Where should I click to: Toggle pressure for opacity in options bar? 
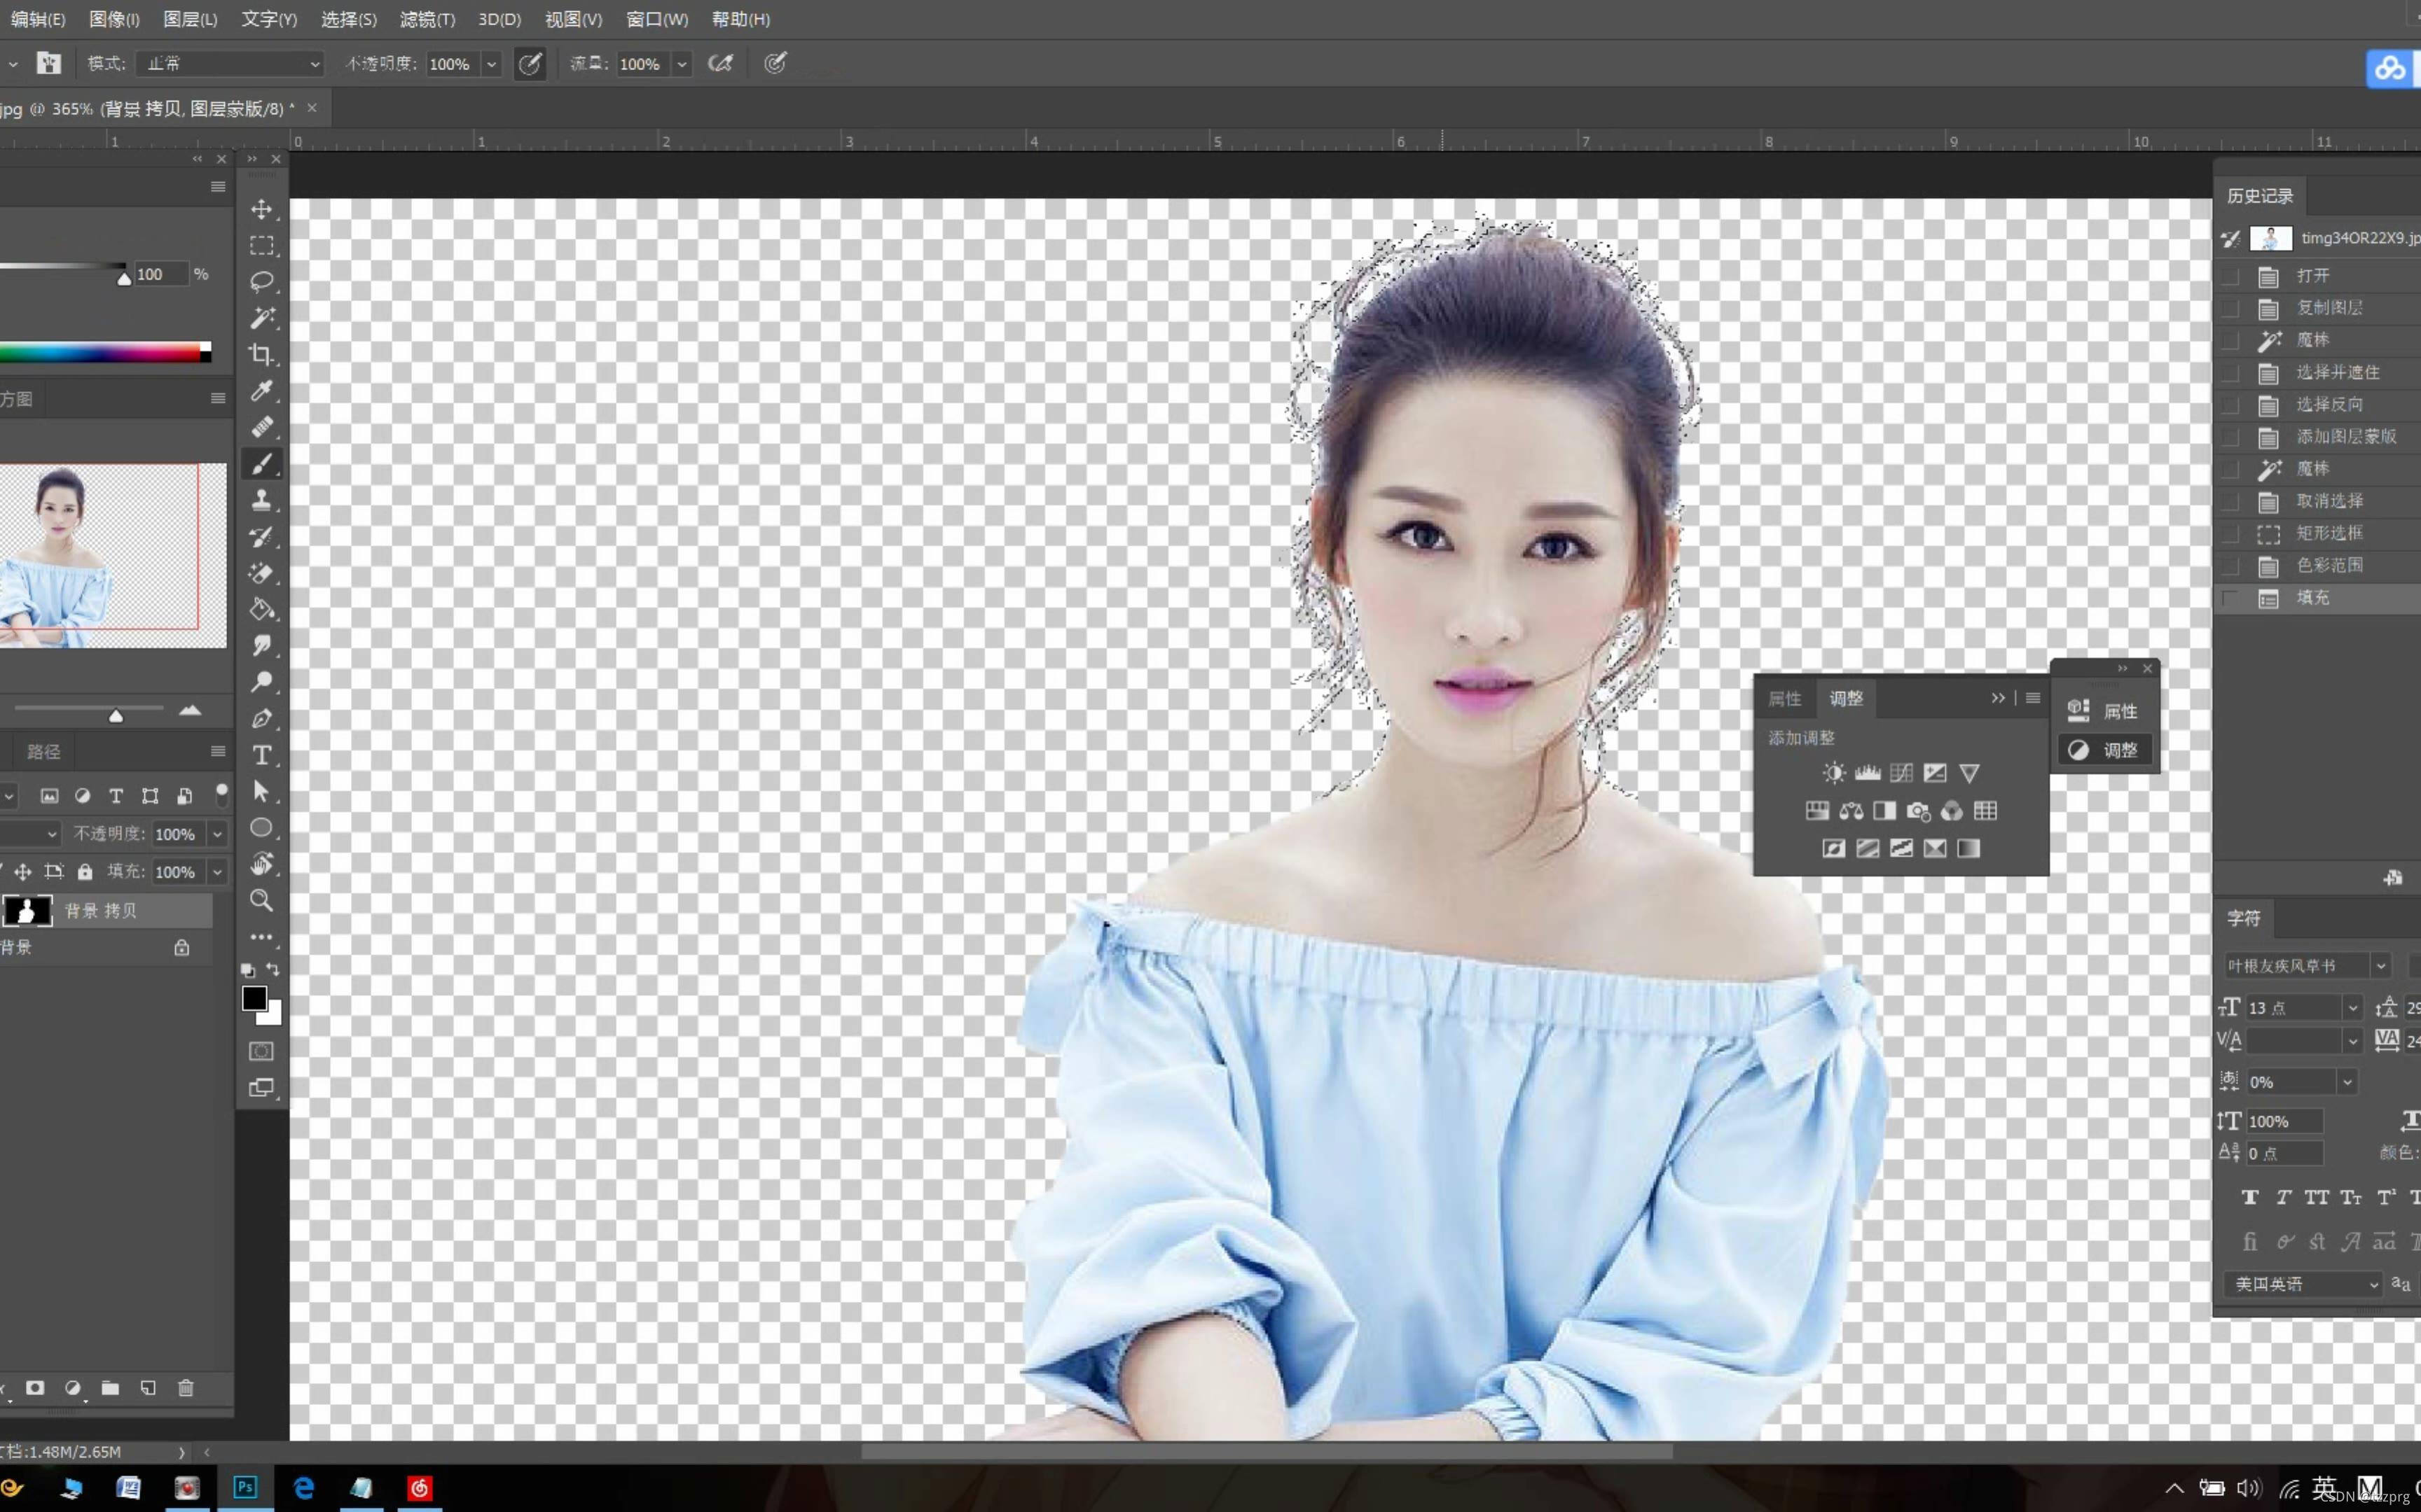point(530,64)
